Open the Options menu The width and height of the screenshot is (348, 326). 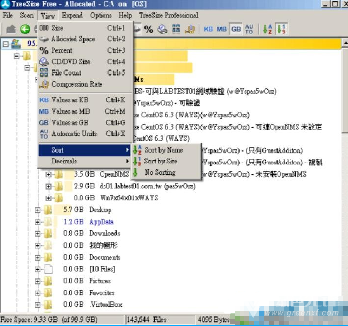coord(101,15)
